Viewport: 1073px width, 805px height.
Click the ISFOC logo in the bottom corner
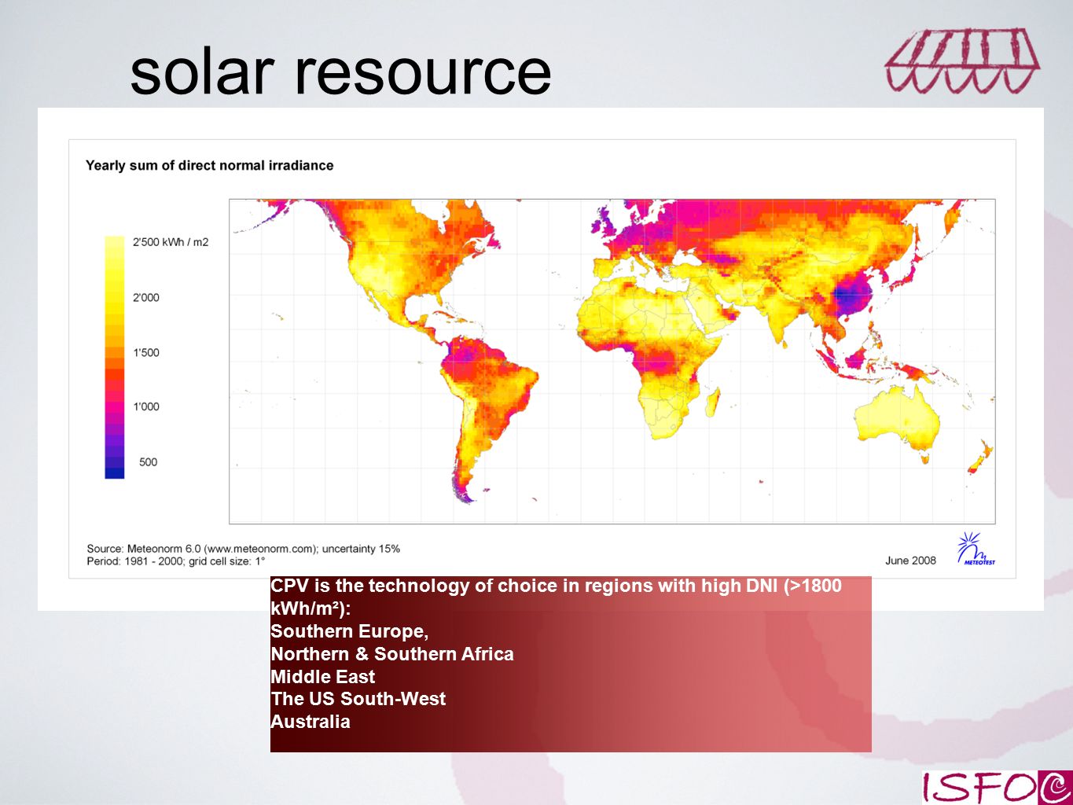click(998, 787)
